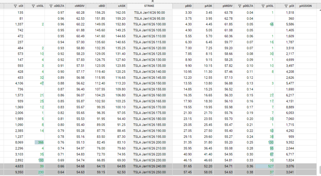Open the cVOL column filter icon
321x176 pixels.
click(33, 6)
